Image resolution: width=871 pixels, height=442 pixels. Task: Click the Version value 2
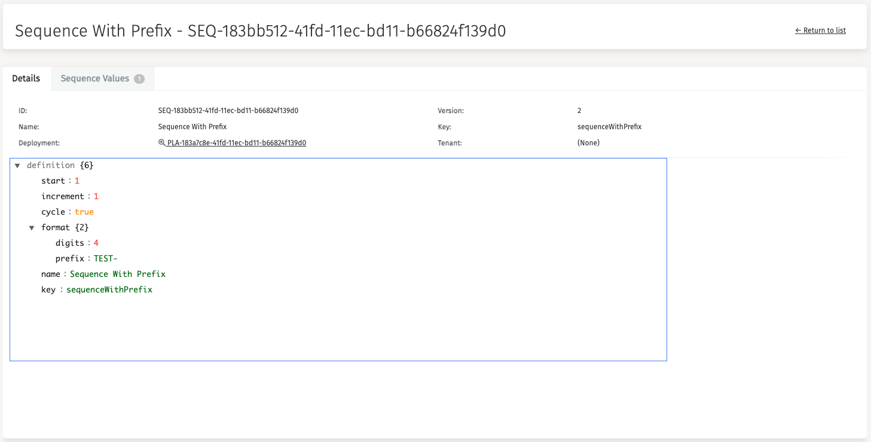click(578, 111)
